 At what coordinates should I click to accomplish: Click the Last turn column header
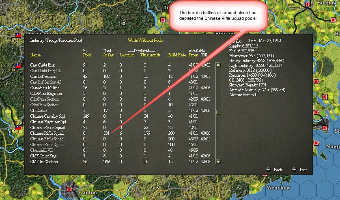127,55
